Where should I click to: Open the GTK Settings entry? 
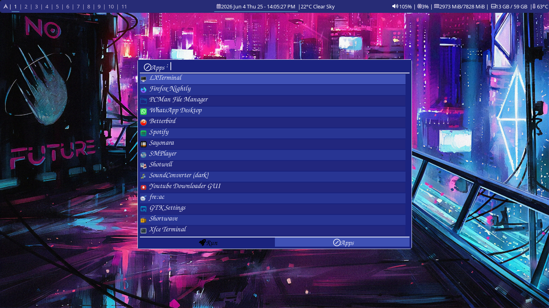coord(272,209)
